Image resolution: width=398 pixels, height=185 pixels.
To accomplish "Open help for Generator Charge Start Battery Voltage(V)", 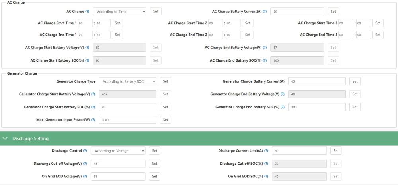I will [93, 94].
